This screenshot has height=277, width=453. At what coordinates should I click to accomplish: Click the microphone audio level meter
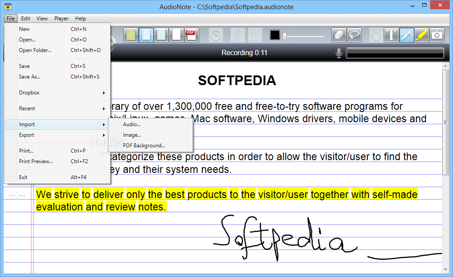[395, 53]
